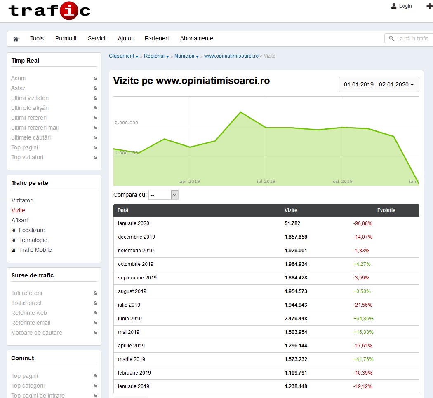Viewport: 433px width, 398px height.
Task: Click the home icon in navigation bar
Action: tap(16, 39)
